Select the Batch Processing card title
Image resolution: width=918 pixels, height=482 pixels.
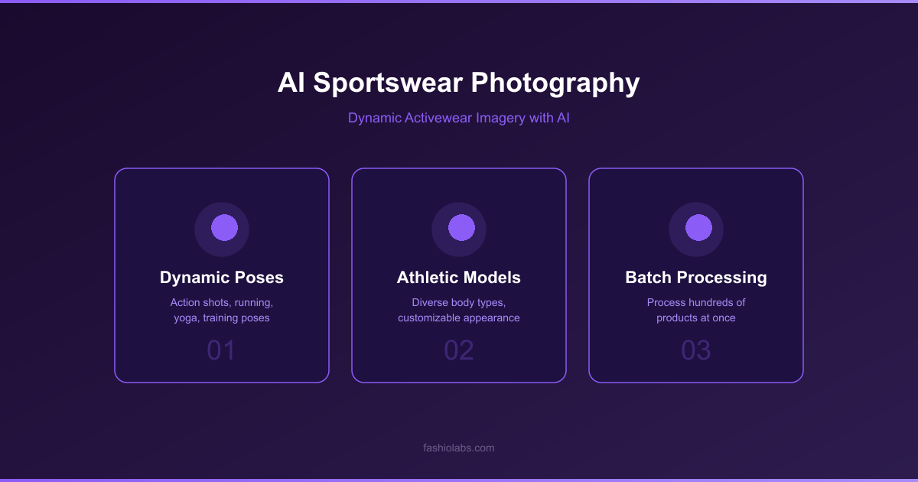(x=696, y=277)
